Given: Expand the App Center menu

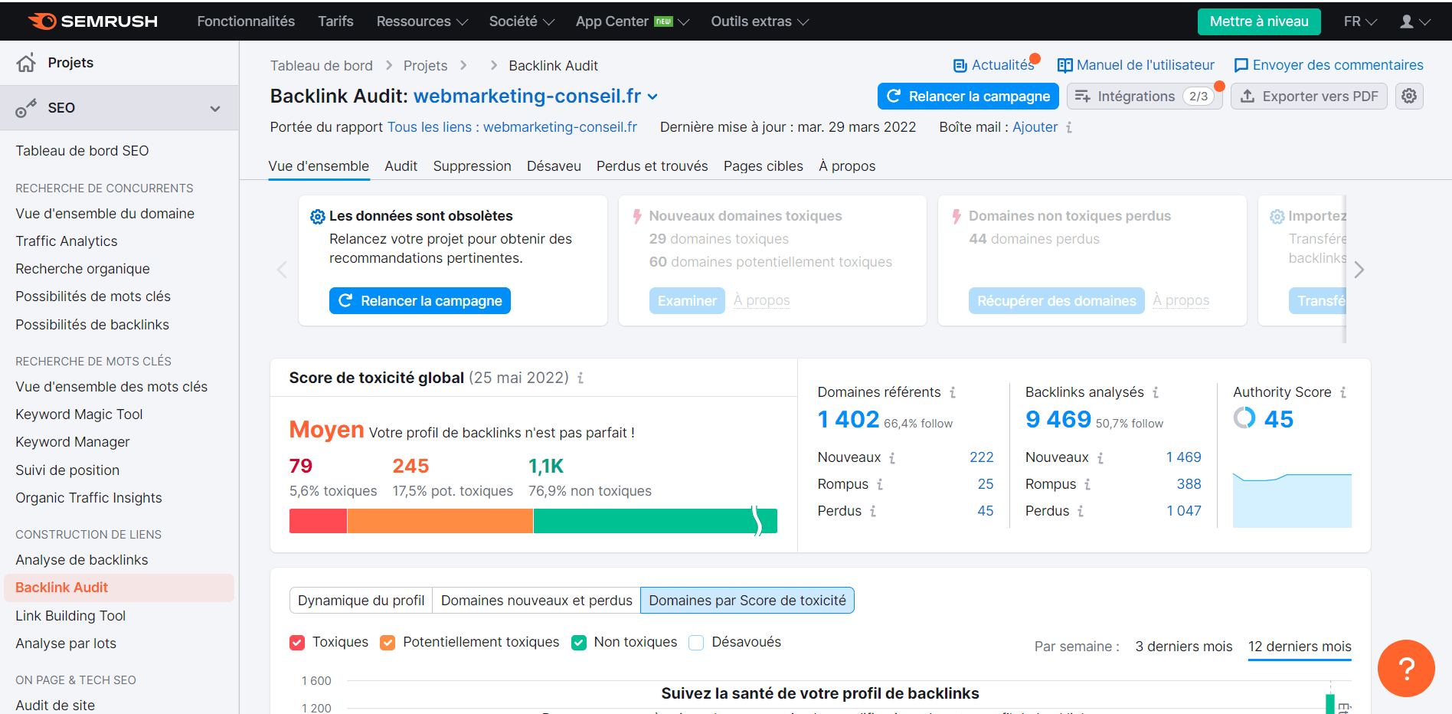Looking at the screenshot, I should tap(633, 21).
